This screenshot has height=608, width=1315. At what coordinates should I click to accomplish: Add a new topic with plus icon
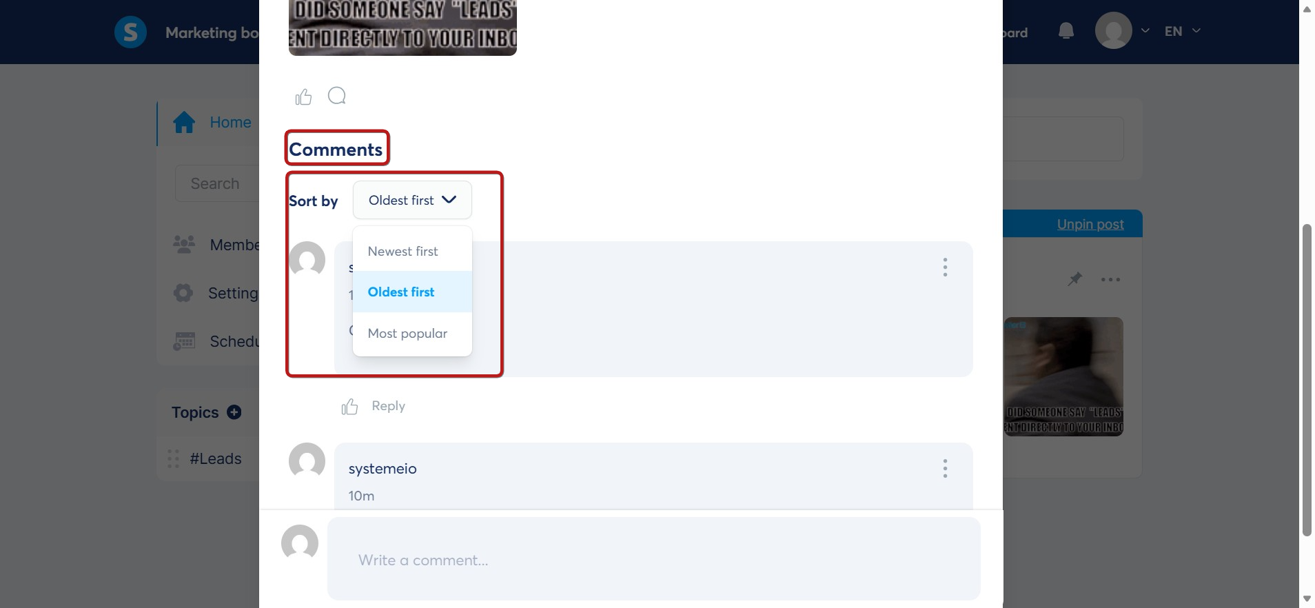click(x=234, y=412)
